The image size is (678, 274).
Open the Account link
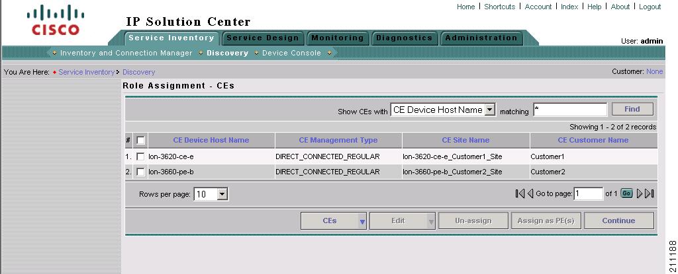point(538,7)
